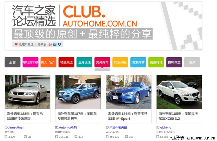Click the 宝马3系论坛 forum link
This screenshot has width=217, height=141.
113,132
